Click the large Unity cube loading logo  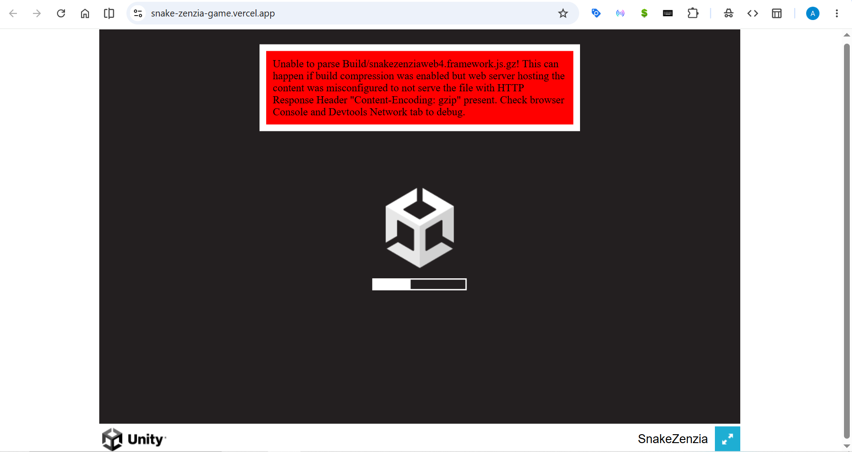[x=420, y=228]
